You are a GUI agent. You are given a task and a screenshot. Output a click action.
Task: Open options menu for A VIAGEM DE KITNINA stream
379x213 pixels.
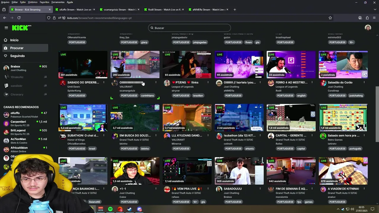(364, 188)
